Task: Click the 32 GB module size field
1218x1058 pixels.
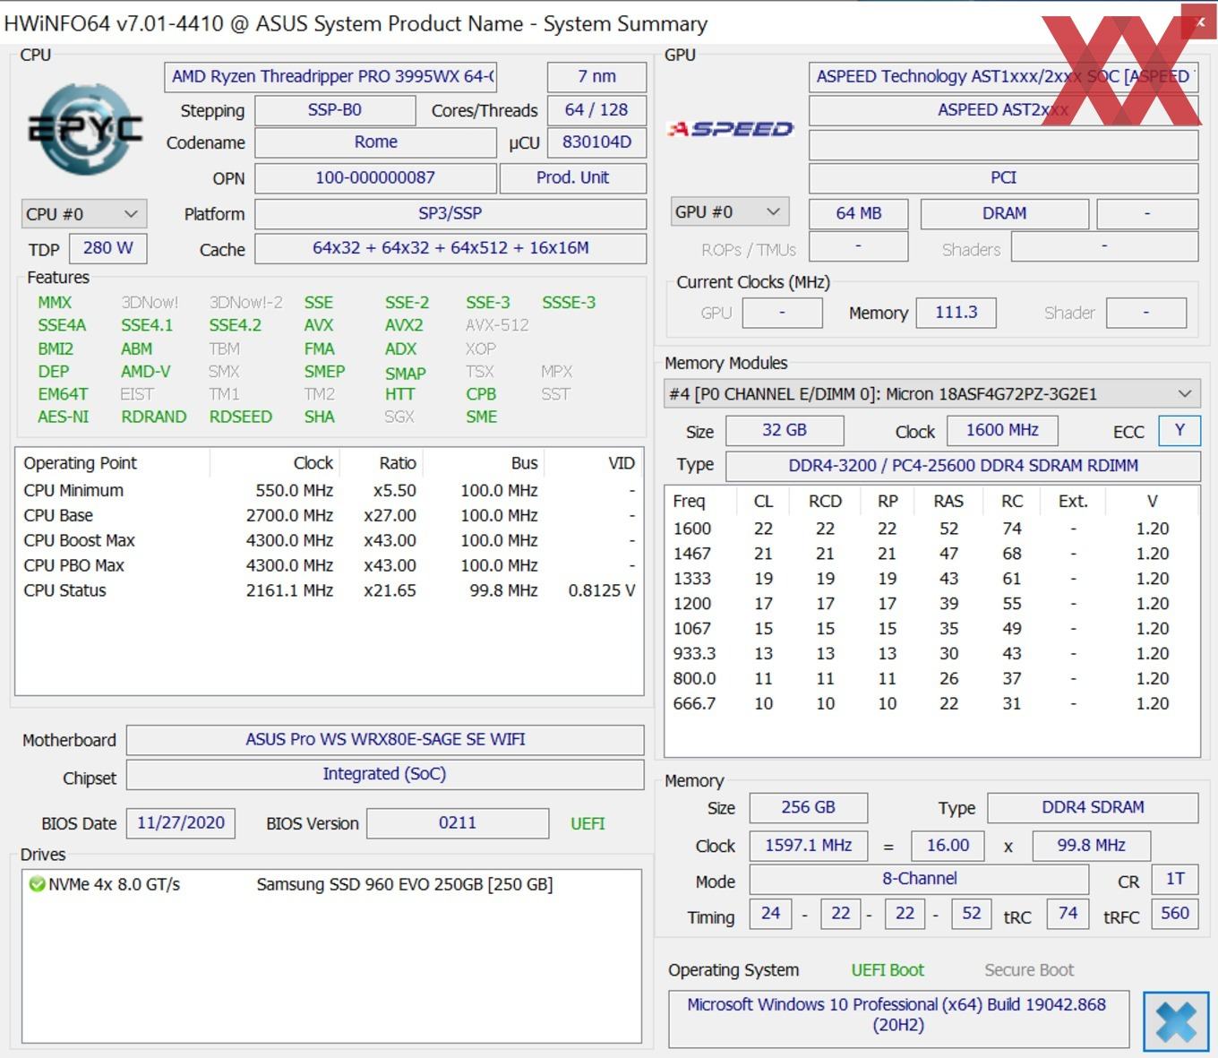Action: click(785, 430)
